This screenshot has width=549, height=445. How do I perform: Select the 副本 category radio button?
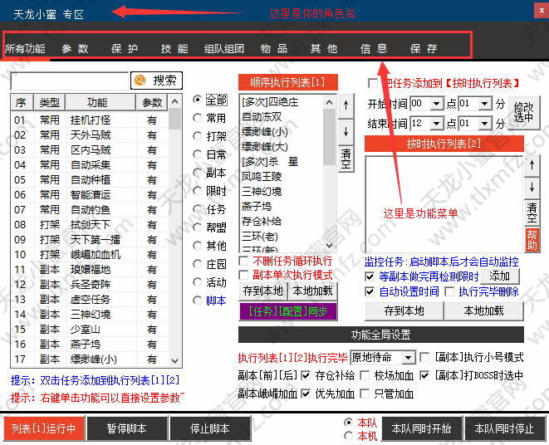tap(198, 173)
